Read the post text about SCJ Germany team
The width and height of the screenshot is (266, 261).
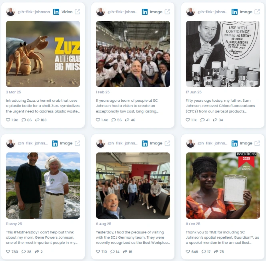(x=133, y=237)
